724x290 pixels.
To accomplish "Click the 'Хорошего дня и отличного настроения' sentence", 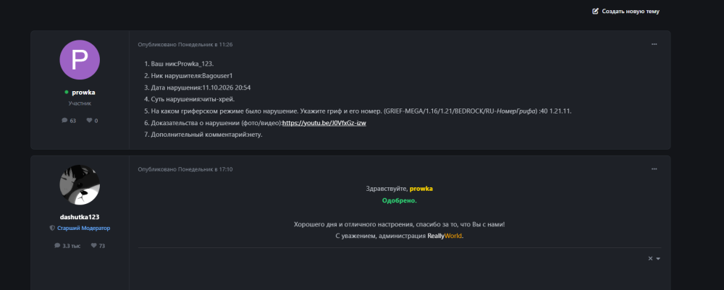I will tap(400, 224).
